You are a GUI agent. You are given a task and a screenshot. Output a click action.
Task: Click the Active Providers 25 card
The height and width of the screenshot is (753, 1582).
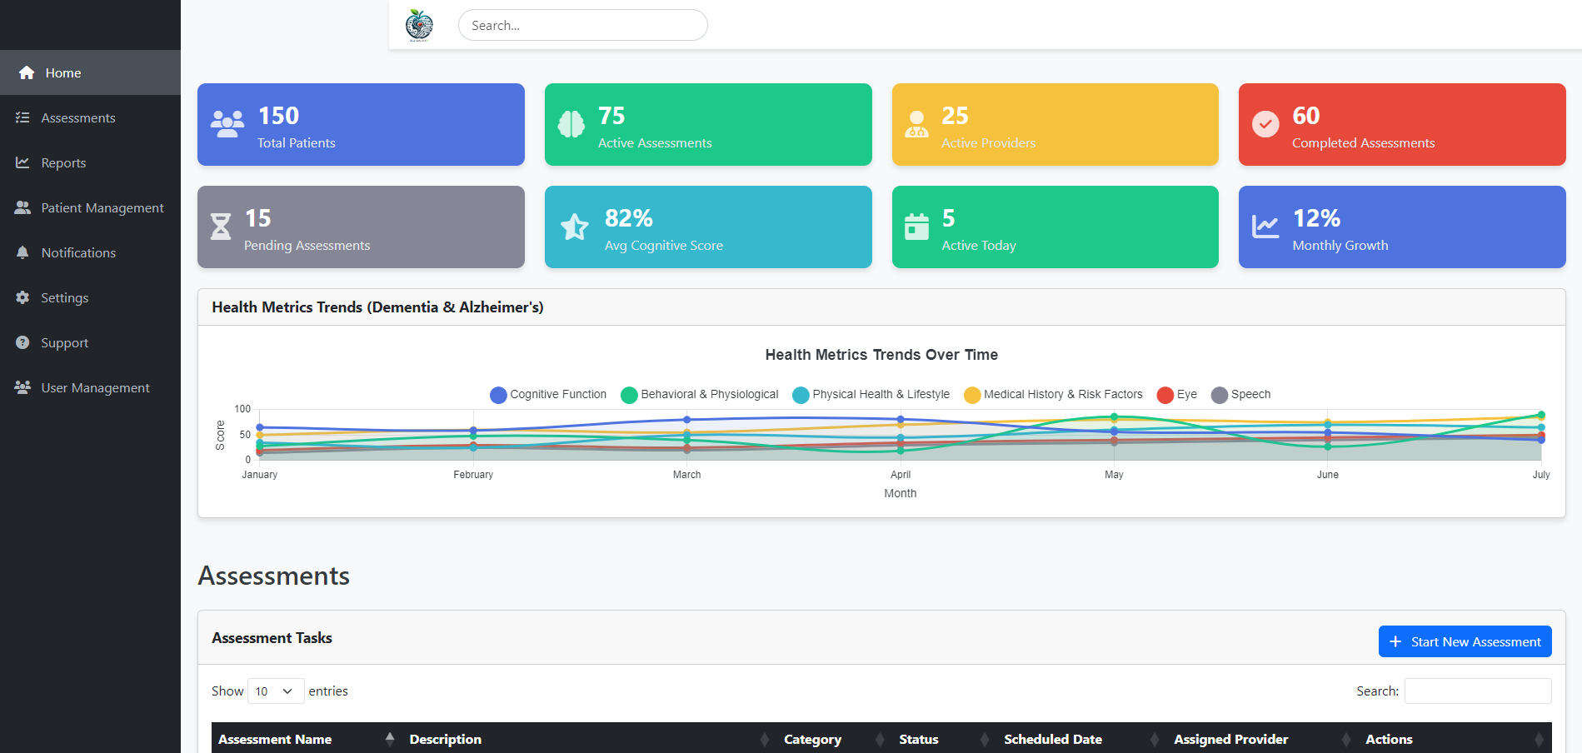[1055, 124]
